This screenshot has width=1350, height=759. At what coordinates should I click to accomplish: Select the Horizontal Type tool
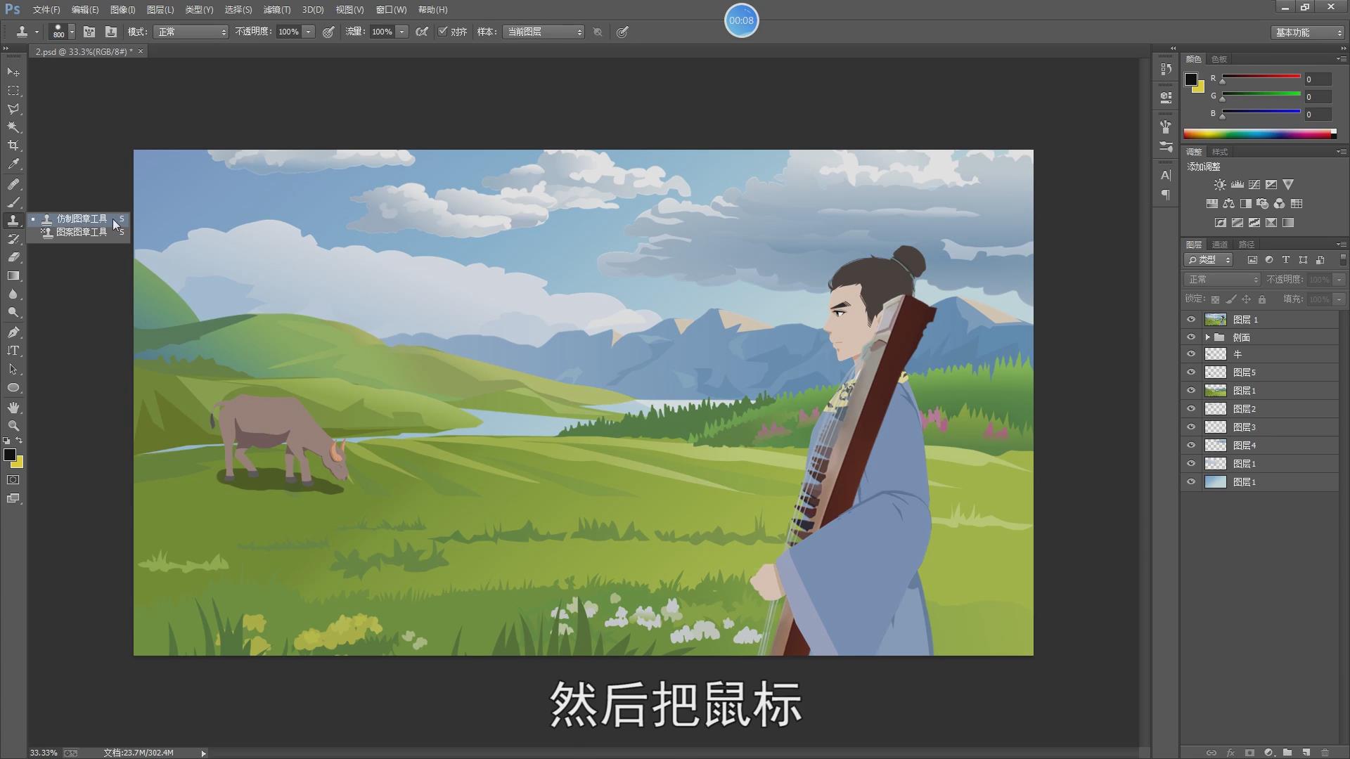(x=13, y=351)
